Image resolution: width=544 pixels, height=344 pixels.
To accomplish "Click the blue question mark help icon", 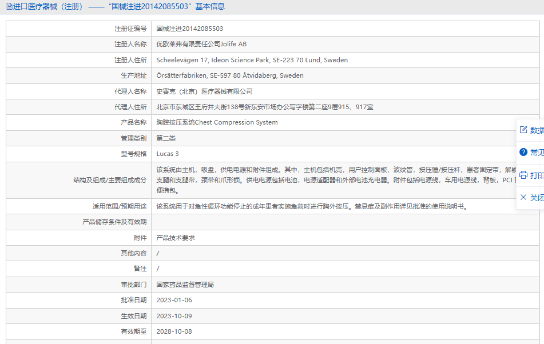I will coord(523,153).
